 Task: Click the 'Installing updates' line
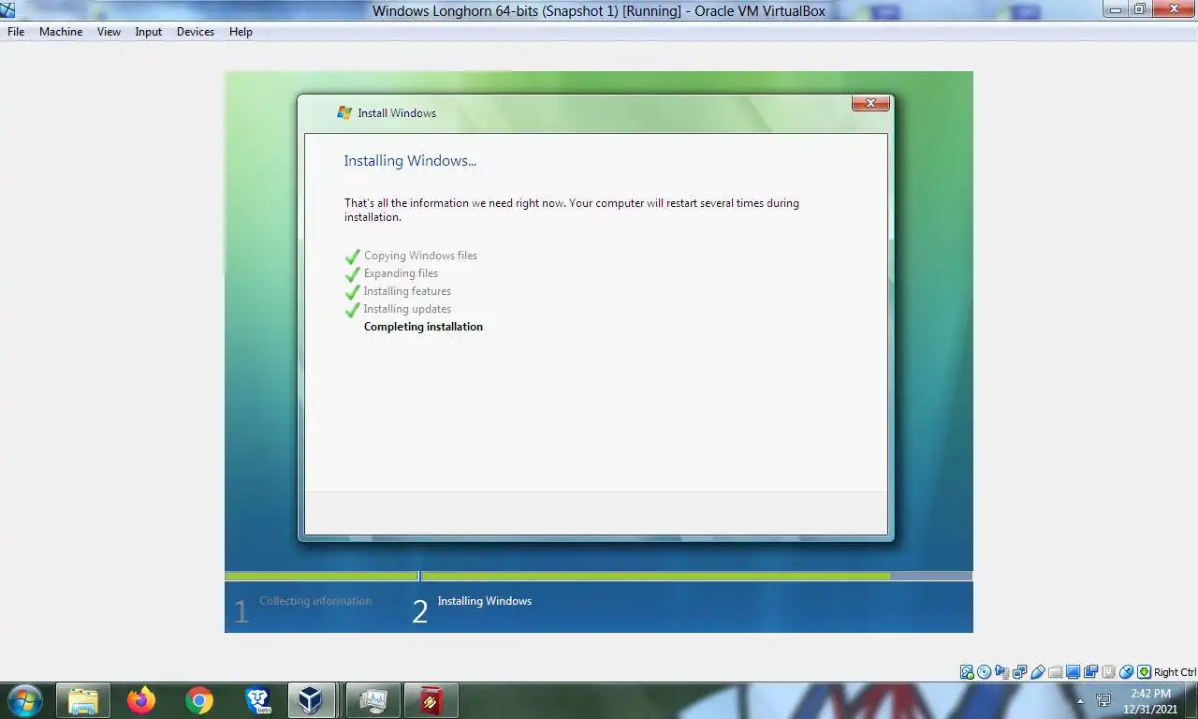(x=407, y=309)
